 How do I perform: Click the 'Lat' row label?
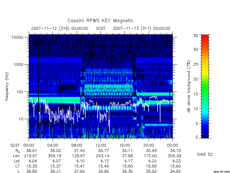[x=17, y=161]
